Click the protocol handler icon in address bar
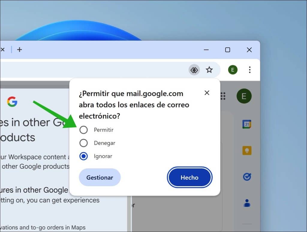The image size is (307, 232). [x=194, y=70]
